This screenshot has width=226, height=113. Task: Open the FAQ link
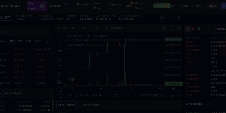183,6
